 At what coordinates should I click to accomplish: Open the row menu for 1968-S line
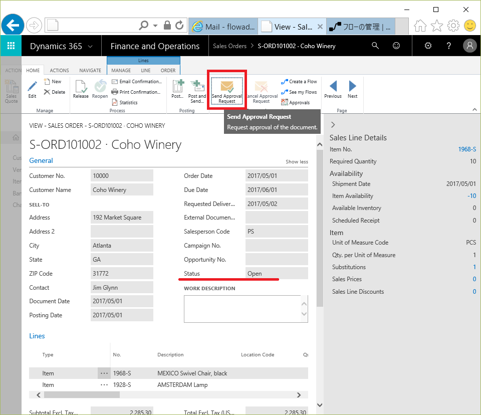tap(104, 373)
